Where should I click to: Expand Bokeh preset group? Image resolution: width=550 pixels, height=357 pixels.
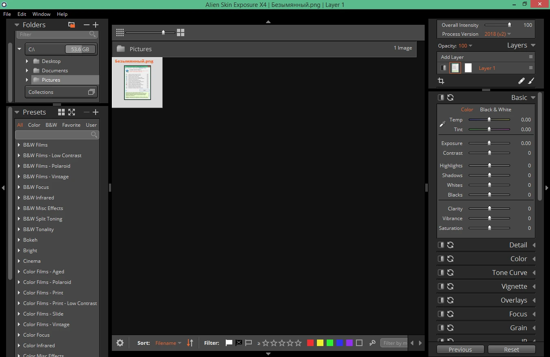19,240
